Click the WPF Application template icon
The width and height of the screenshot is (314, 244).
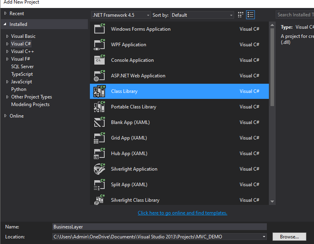(99, 45)
